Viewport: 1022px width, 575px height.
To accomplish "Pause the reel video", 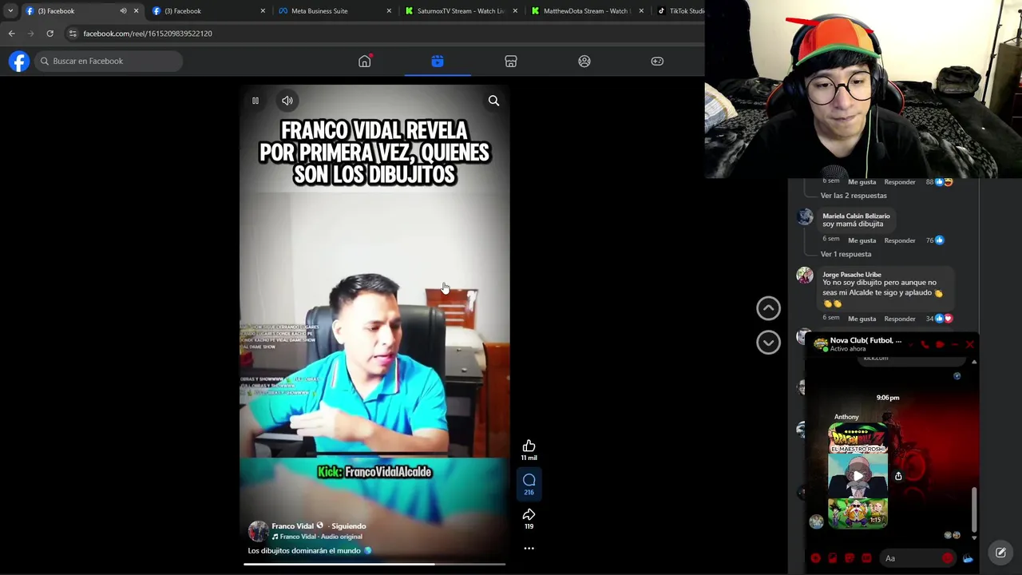I will [255, 101].
